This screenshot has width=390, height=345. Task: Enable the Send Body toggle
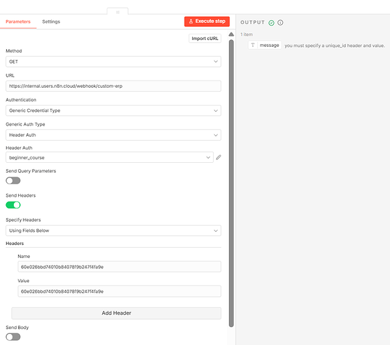point(13,337)
